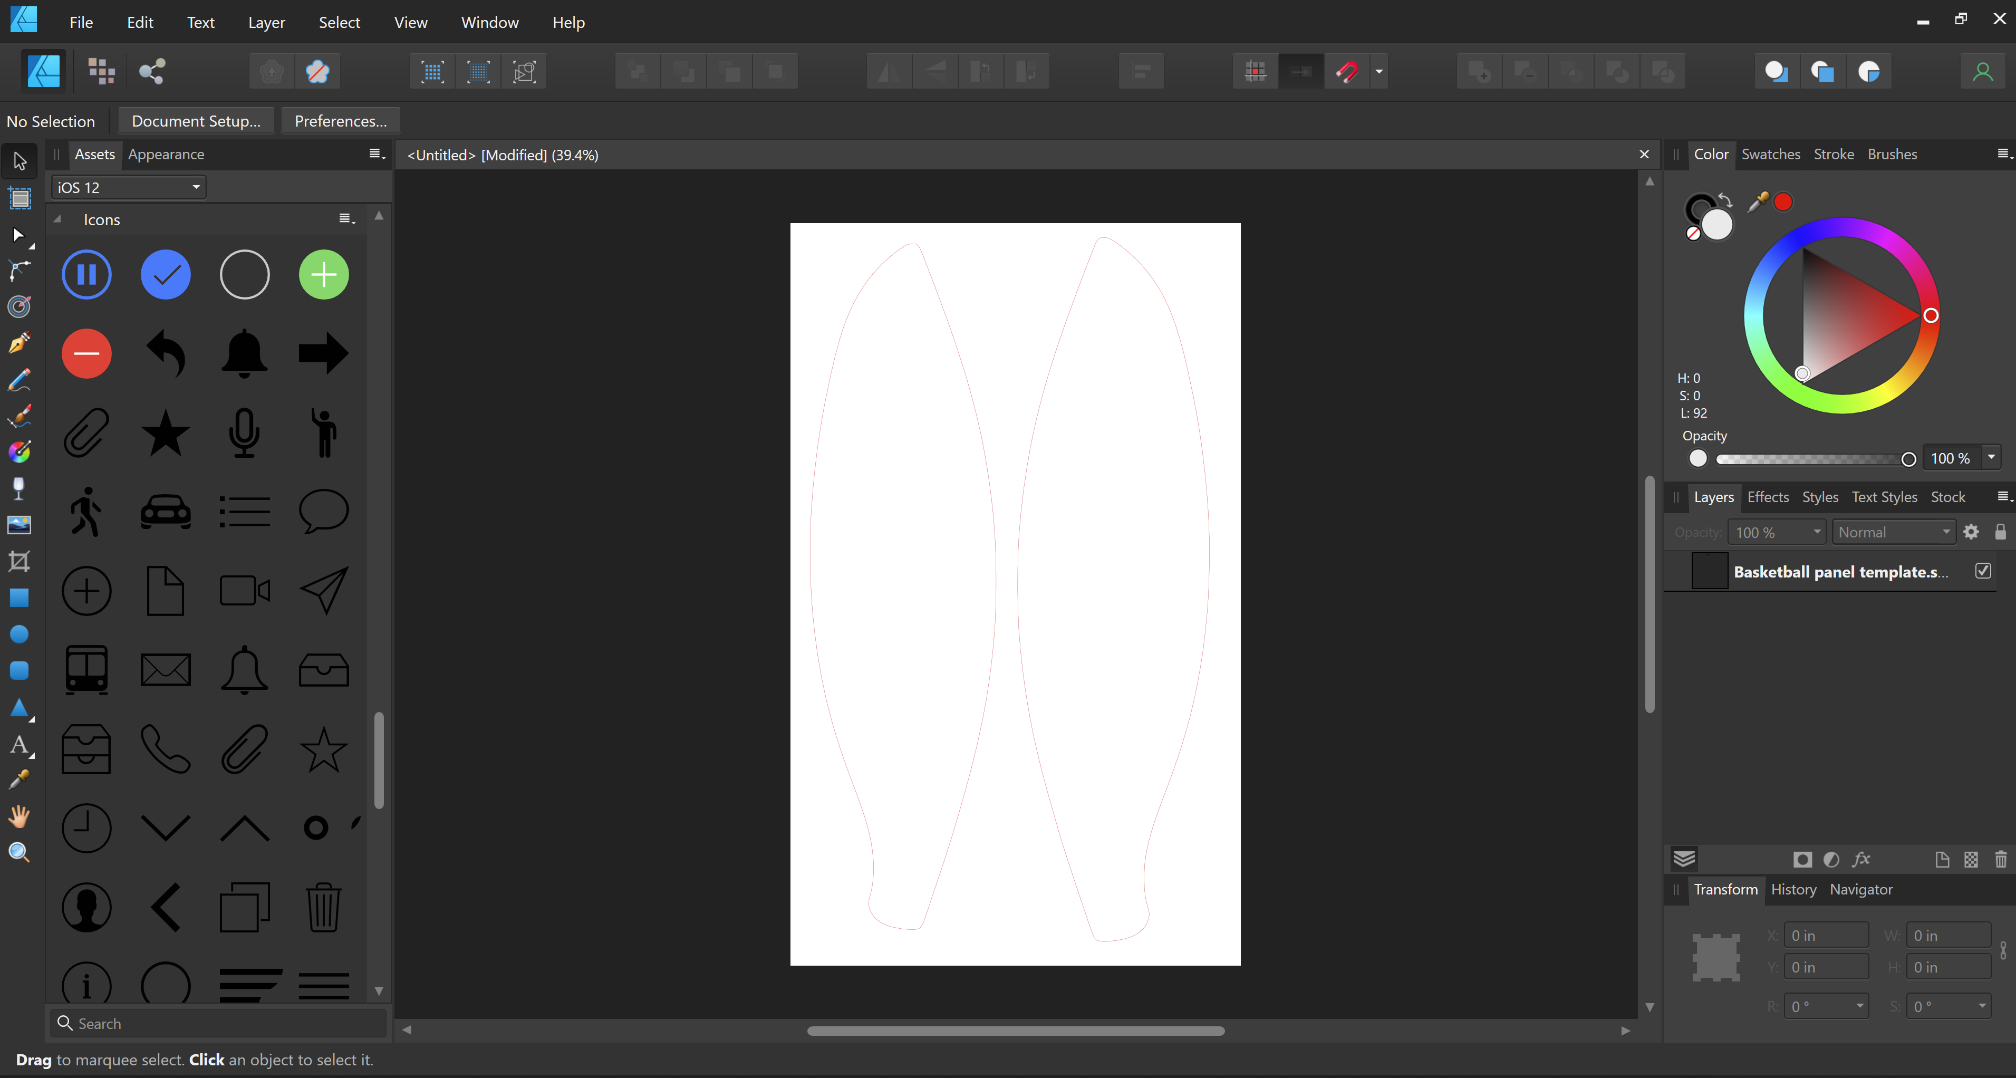Image resolution: width=2016 pixels, height=1078 pixels.
Task: Select the Crop tool
Action: tap(19, 561)
